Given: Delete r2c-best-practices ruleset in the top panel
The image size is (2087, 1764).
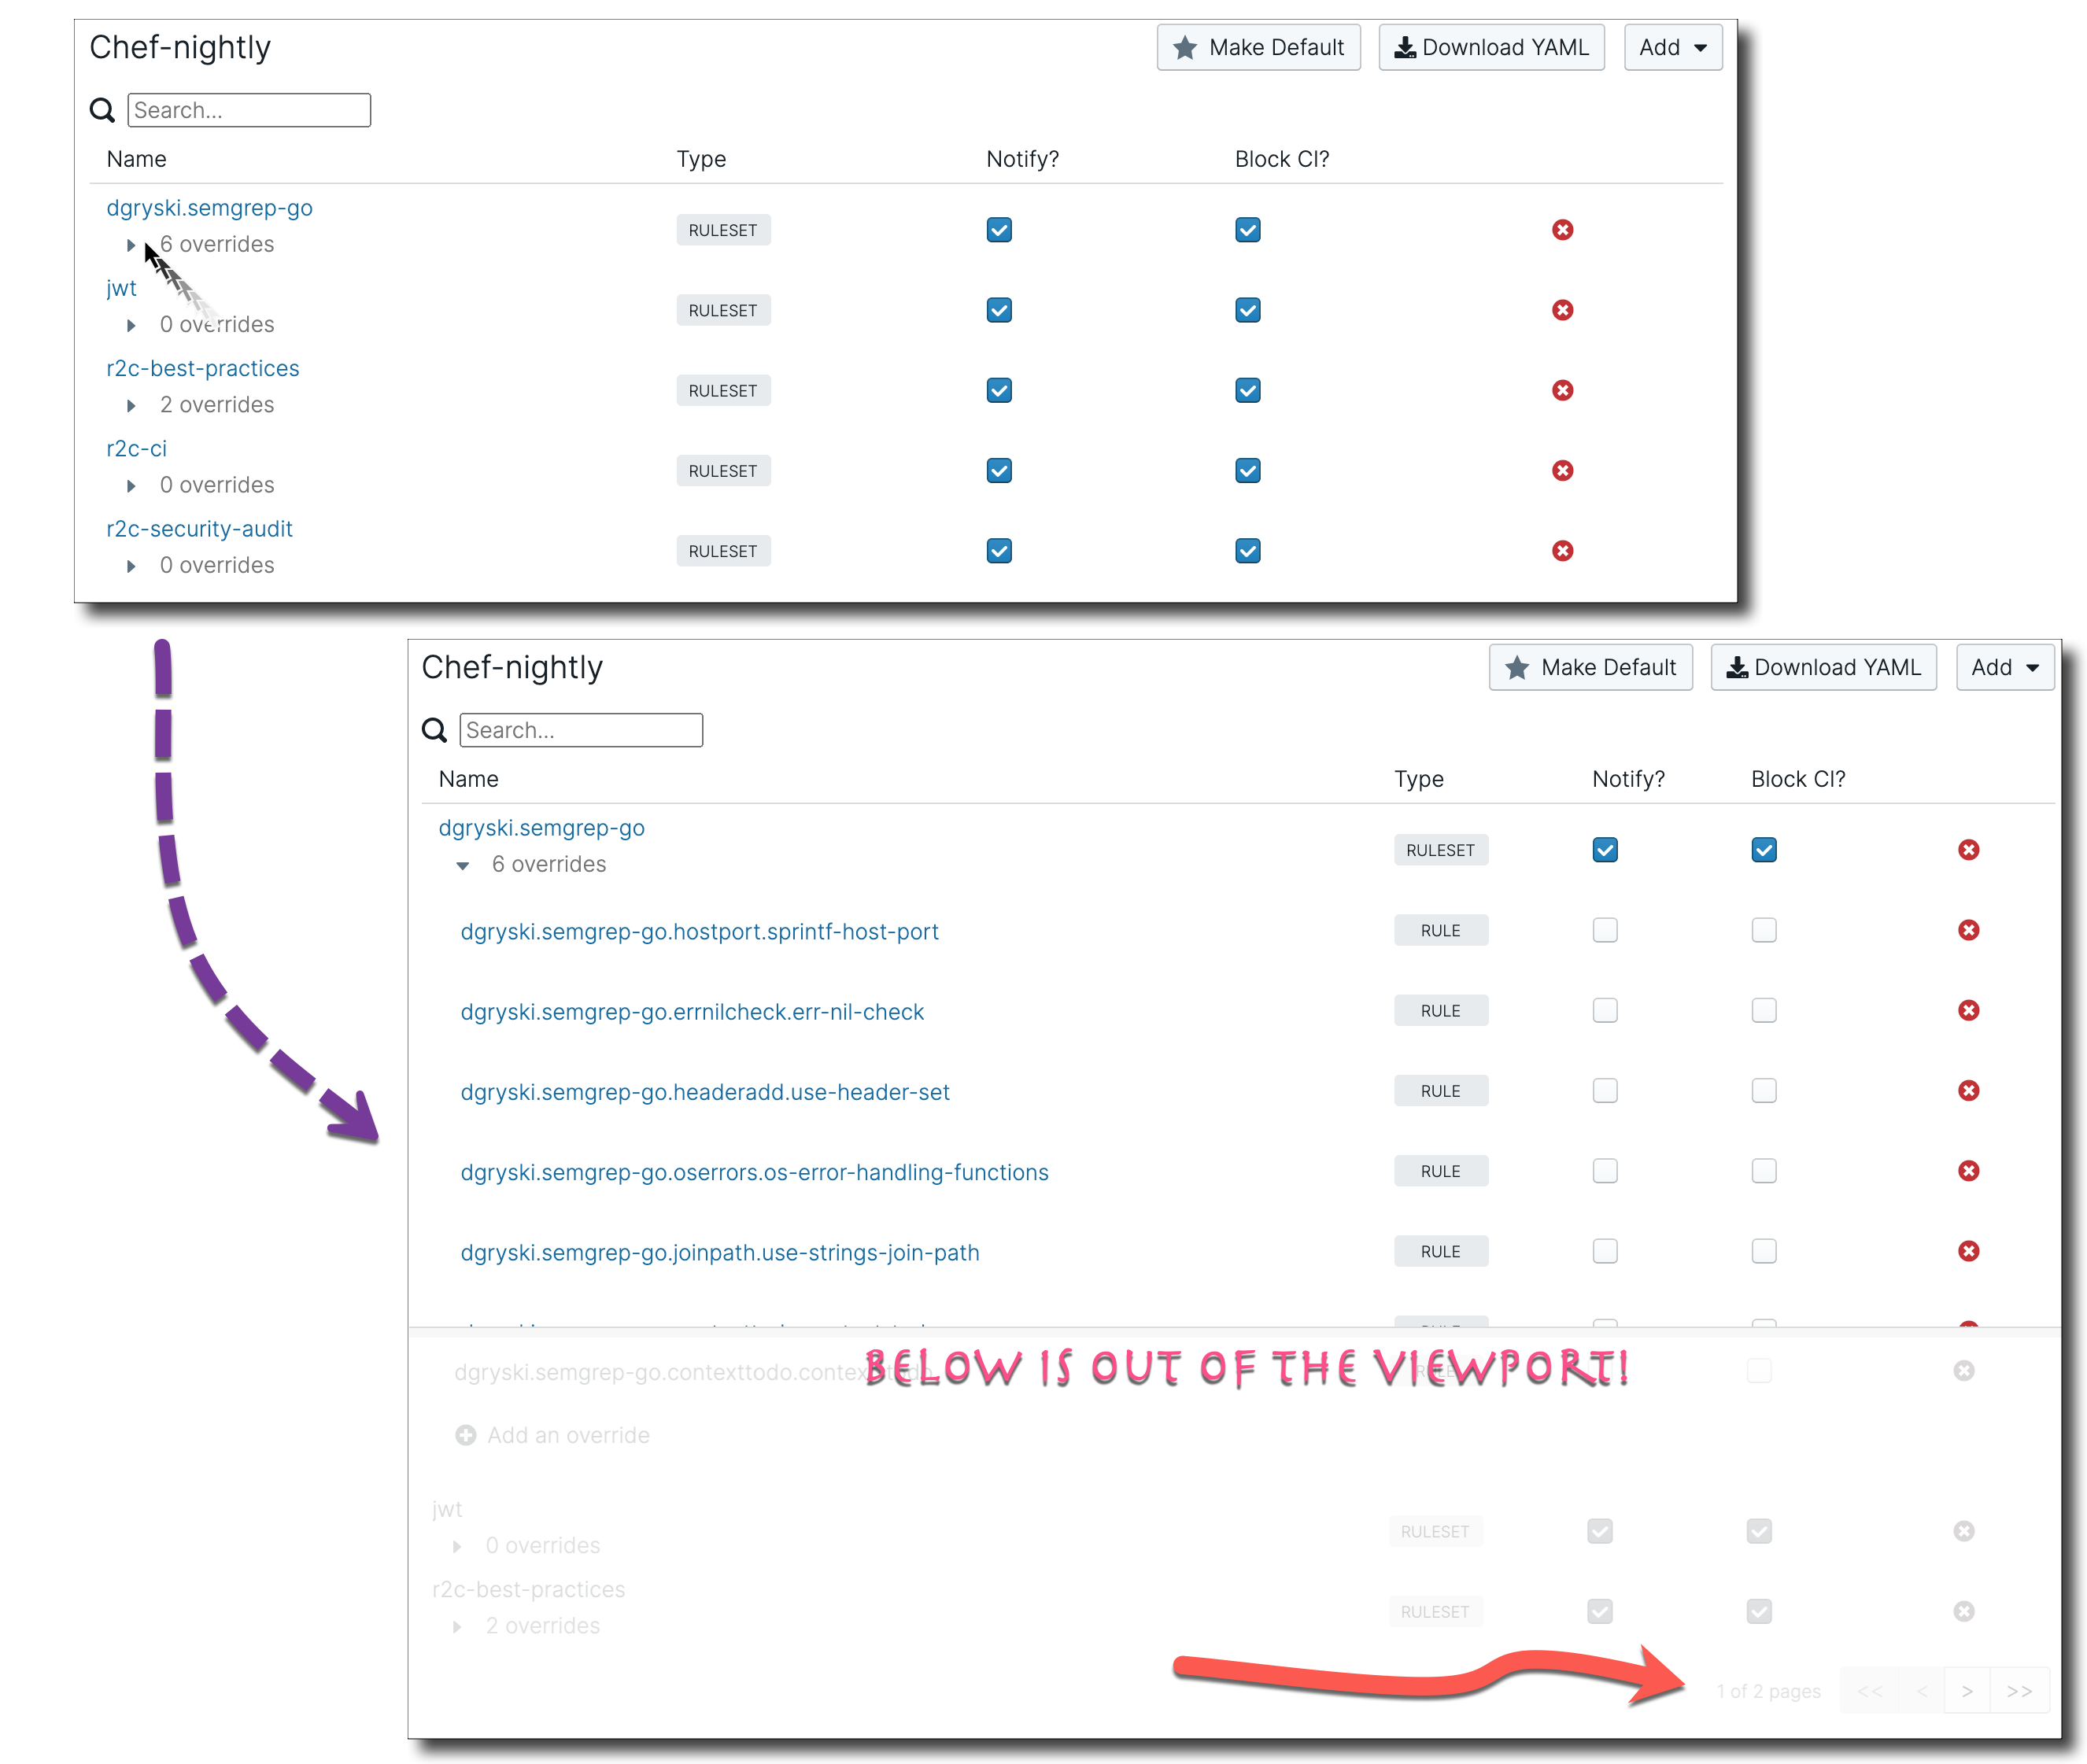Looking at the screenshot, I should click(1562, 390).
